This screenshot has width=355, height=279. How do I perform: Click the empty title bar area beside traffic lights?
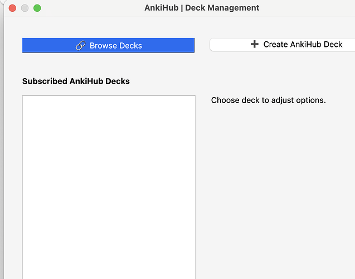pyautogui.click(x=89, y=8)
